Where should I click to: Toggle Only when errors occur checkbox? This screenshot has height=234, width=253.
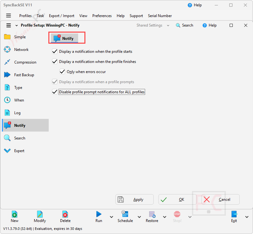pos(62,71)
